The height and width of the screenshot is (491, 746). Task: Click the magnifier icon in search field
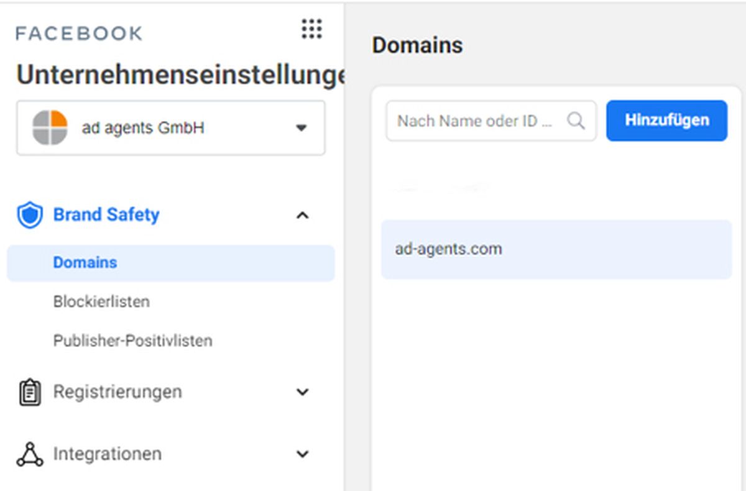(x=576, y=121)
